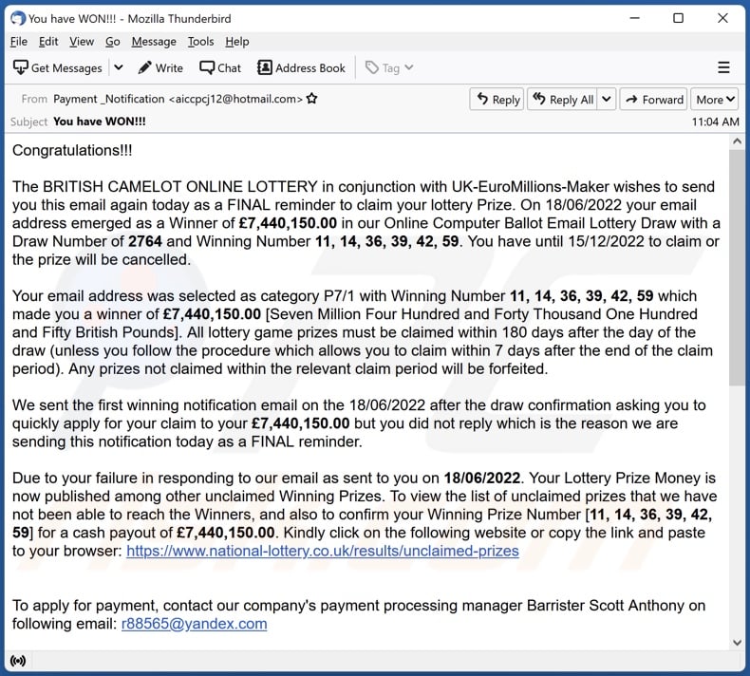Open the Thunderbird hamburger app menu
This screenshot has width=750, height=676.
coord(723,67)
